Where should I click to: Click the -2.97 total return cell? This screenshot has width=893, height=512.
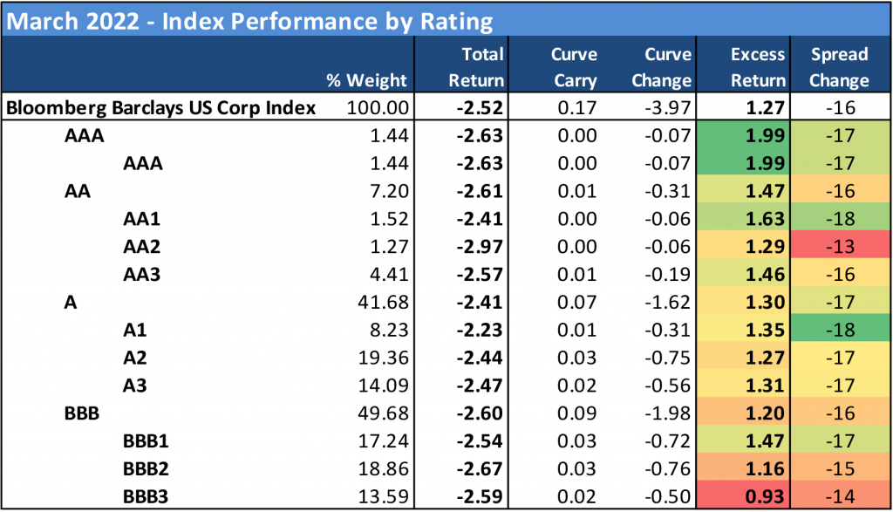click(481, 243)
